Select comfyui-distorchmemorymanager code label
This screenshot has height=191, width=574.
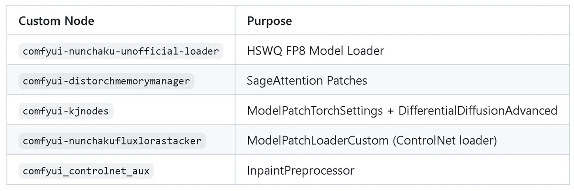point(107,81)
